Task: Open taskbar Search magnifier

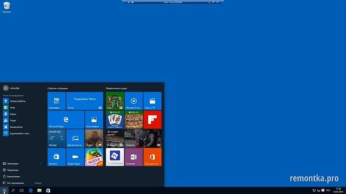Action: point(13,190)
